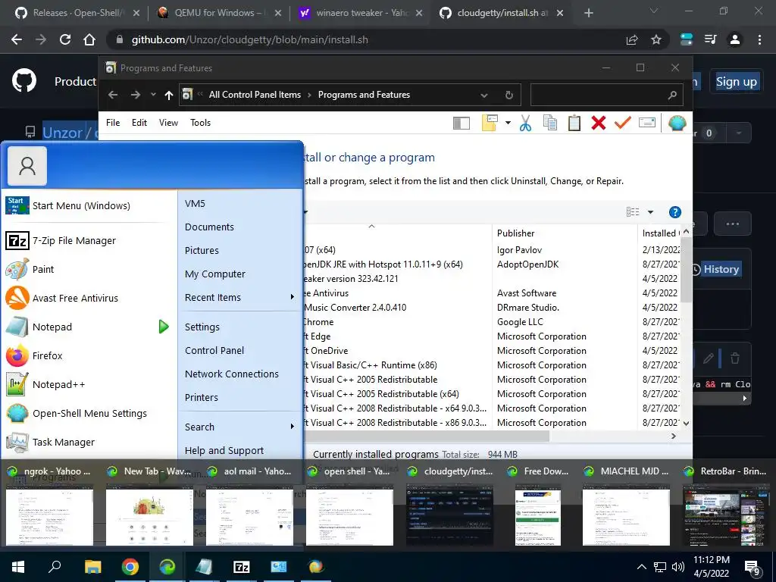The height and width of the screenshot is (582, 776).
Task: Open the View menu
Action: point(168,123)
